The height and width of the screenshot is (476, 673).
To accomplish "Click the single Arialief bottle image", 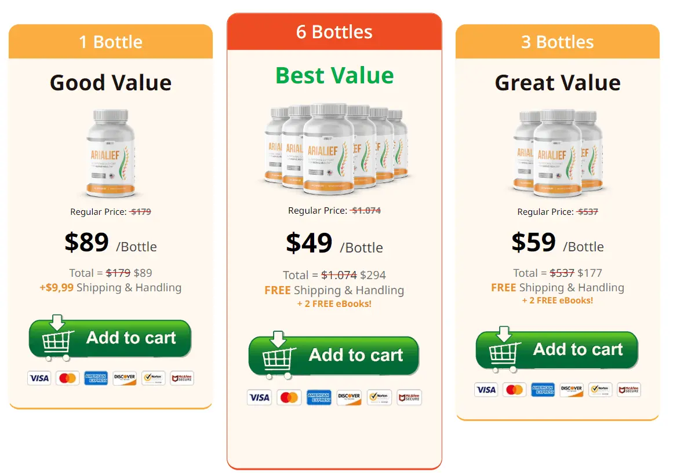I will point(111,153).
